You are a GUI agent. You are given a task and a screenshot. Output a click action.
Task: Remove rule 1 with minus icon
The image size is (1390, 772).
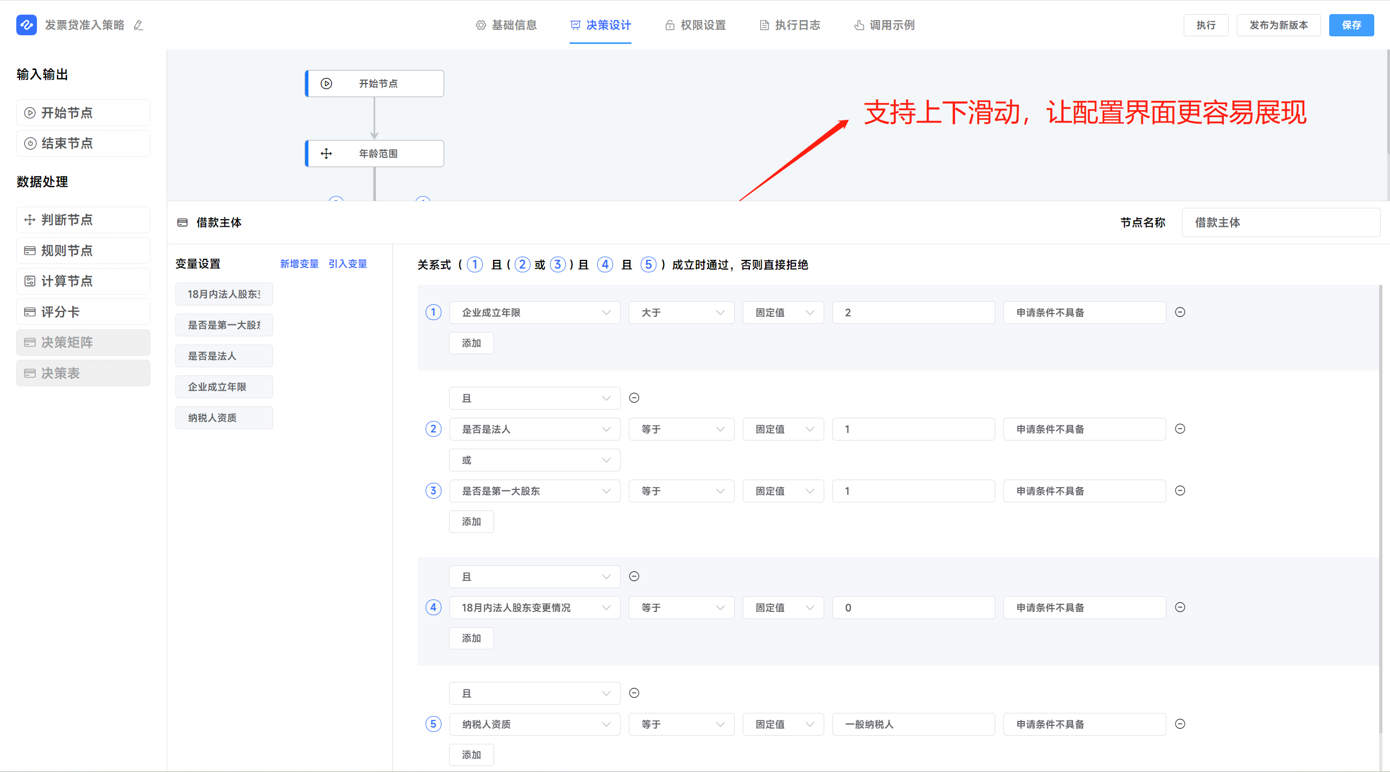[x=1180, y=312]
